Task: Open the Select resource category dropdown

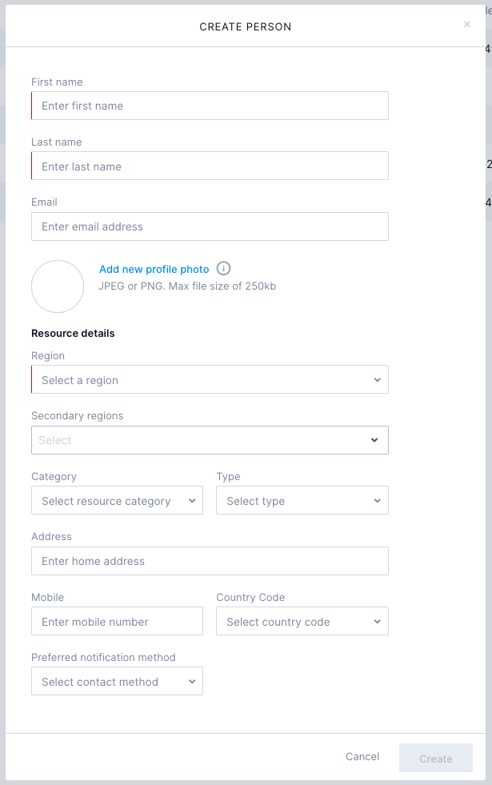Action: pyautogui.click(x=117, y=500)
